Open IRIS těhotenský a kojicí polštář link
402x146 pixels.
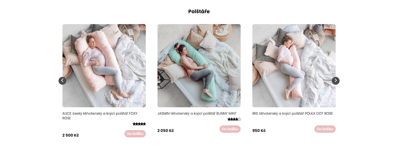tap(293, 114)
